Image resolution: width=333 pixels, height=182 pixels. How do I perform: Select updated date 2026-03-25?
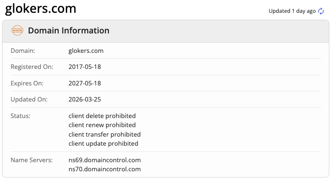(84, 99)
